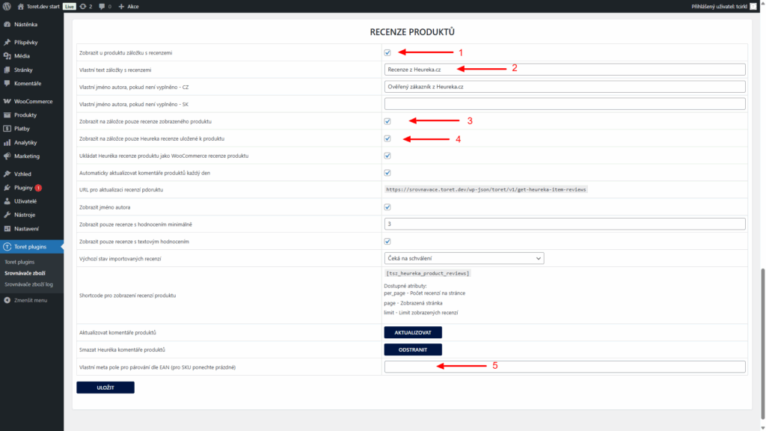Click minimum rating input field
766x431 pixels.
pos(565,224)
